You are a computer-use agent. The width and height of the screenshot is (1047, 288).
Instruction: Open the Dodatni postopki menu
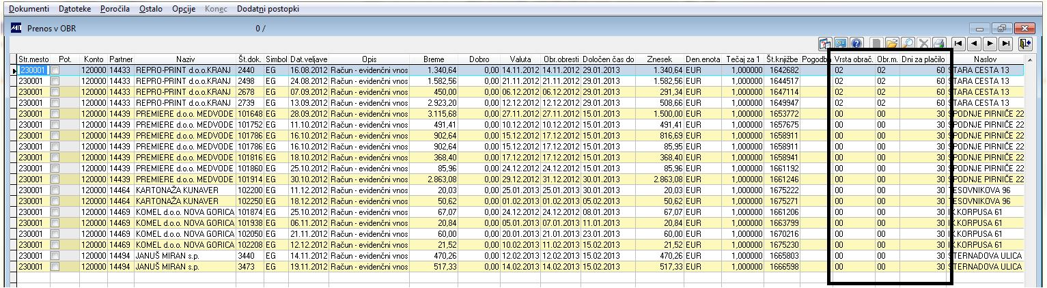(x=268, y=10)
